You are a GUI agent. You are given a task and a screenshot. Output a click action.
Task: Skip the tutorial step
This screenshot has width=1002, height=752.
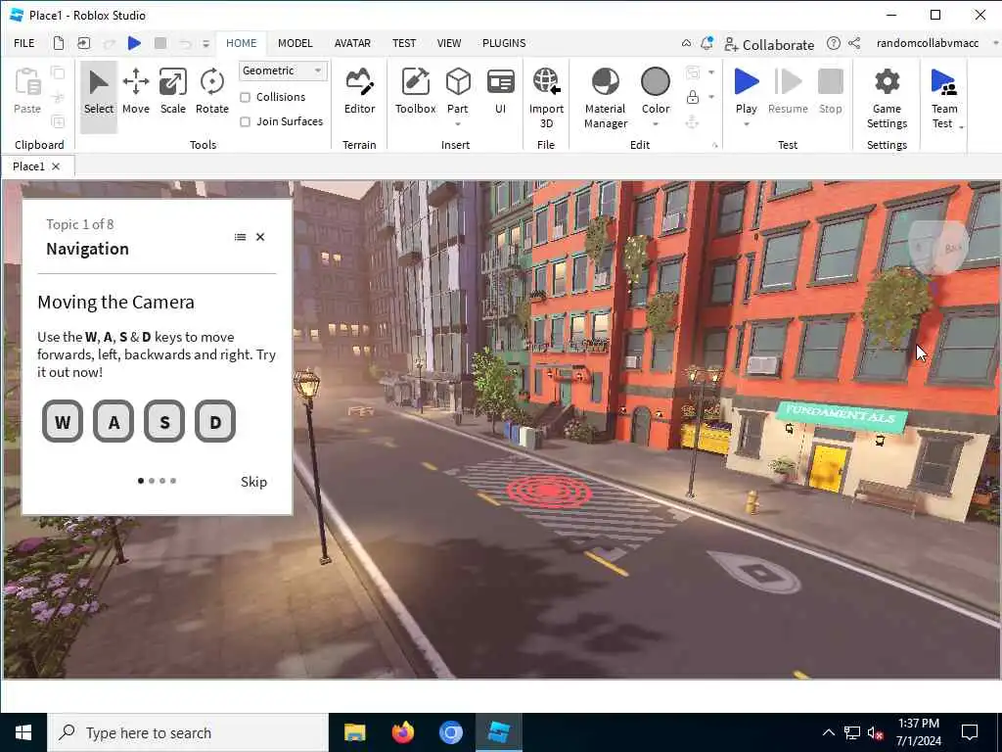[x=253, y=482]
